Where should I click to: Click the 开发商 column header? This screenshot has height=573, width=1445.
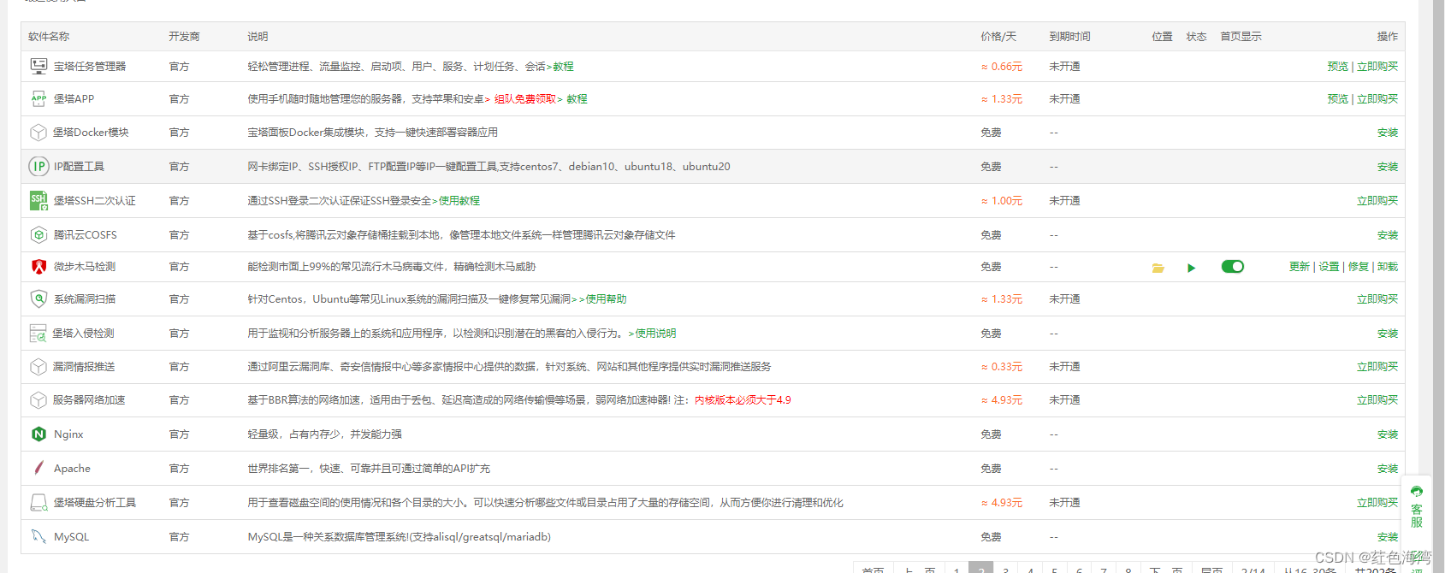click(184, 37)
